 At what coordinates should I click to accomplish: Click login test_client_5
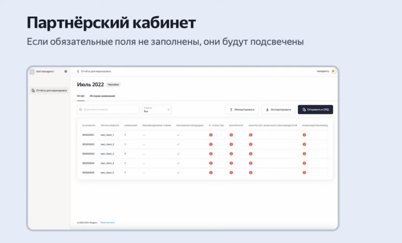click(x=107, y=172)
